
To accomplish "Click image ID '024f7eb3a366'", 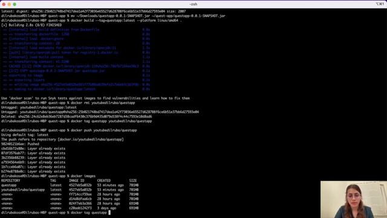I will (80, 203).
